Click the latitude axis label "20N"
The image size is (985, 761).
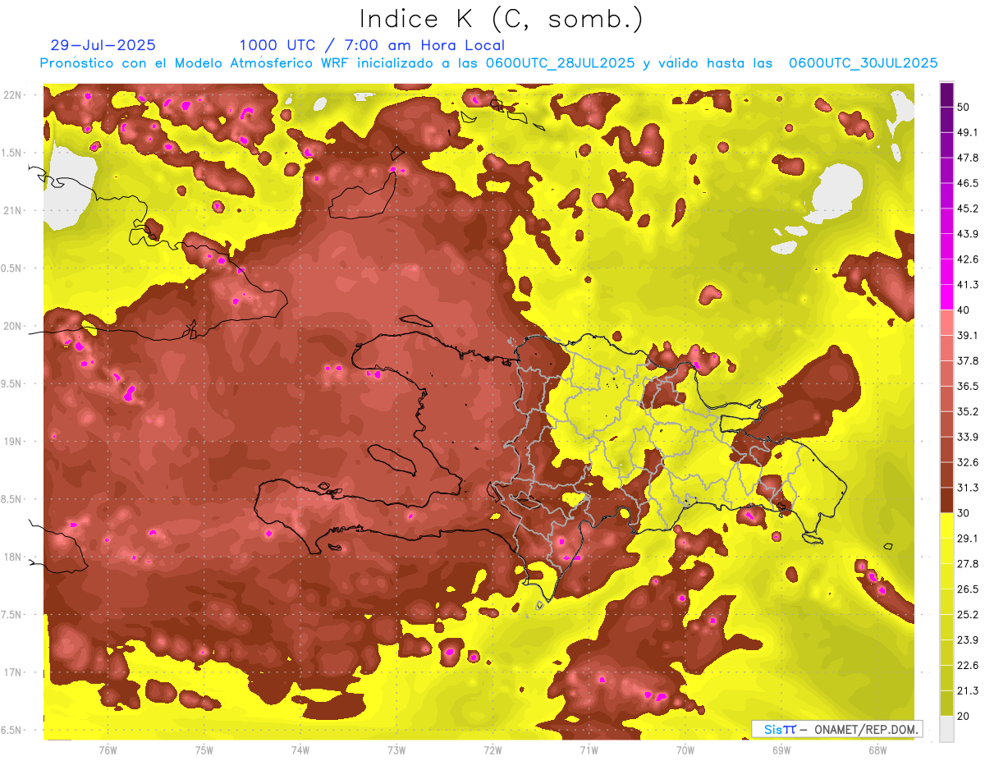pyautogui.click(x=12, y=326)
